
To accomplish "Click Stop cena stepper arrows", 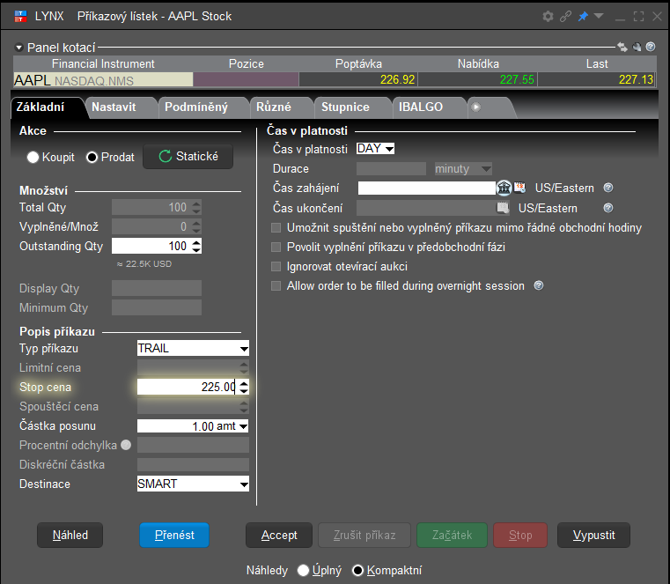I will point(244,388).
